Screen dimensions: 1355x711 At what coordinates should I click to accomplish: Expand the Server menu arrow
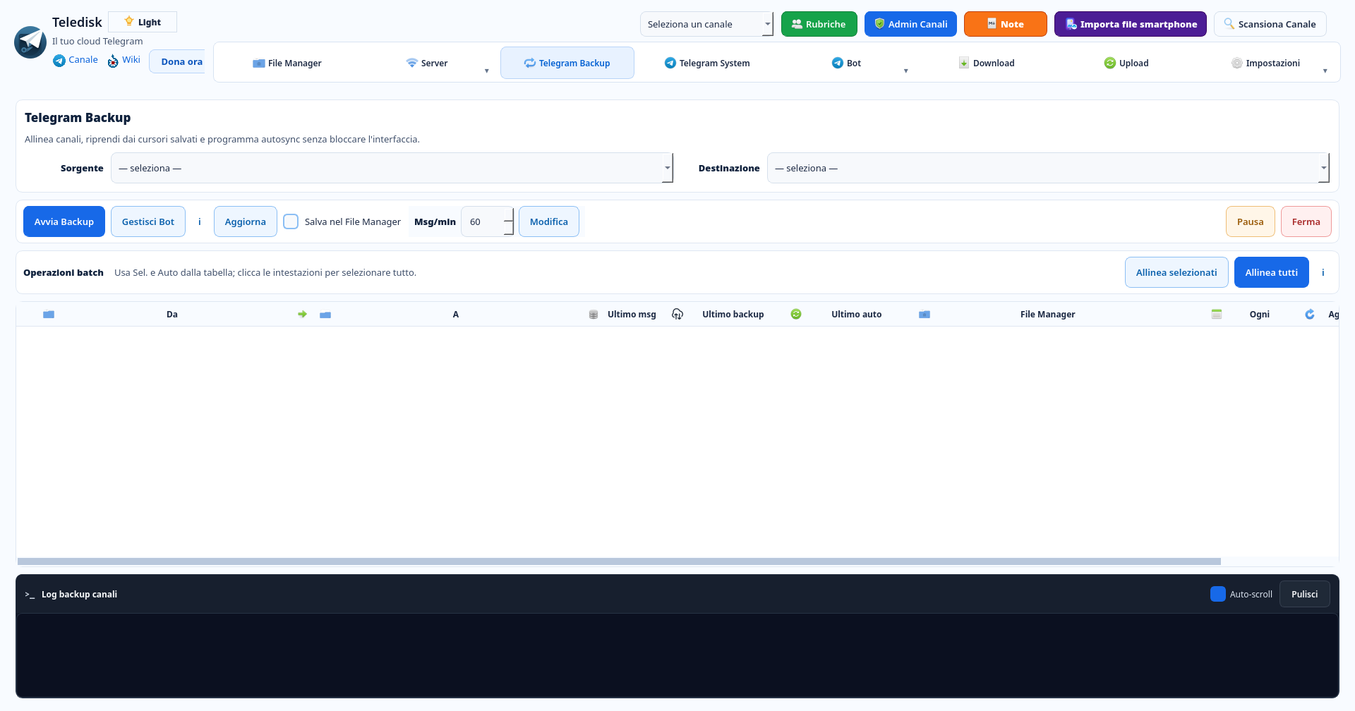click(487, 71)
